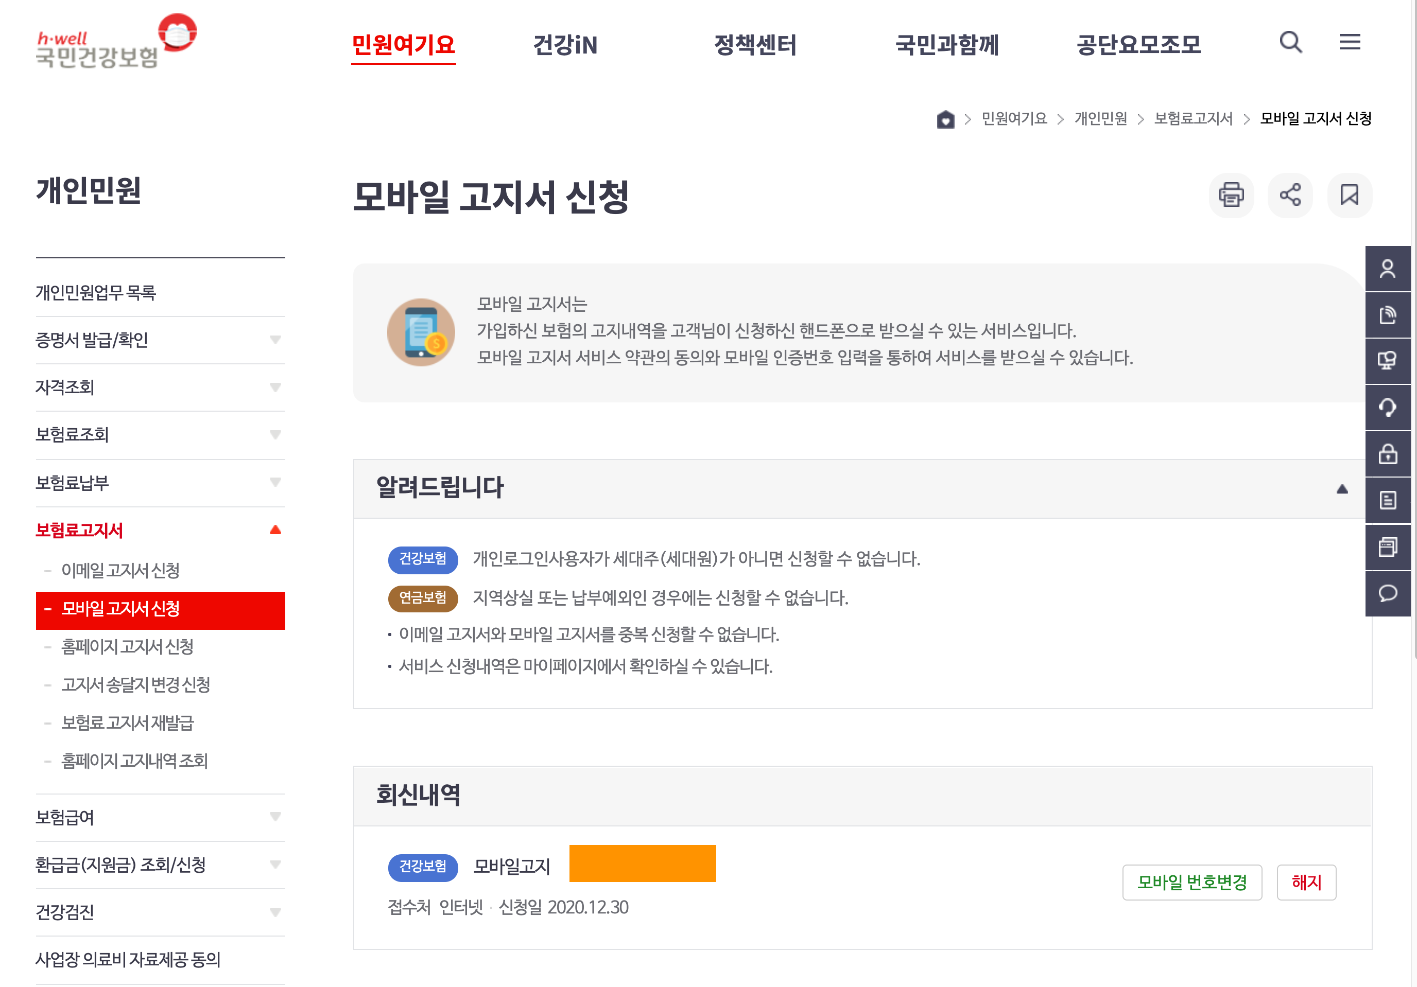Click the chat bubble icon in side bar

(x=1387, y=593)
